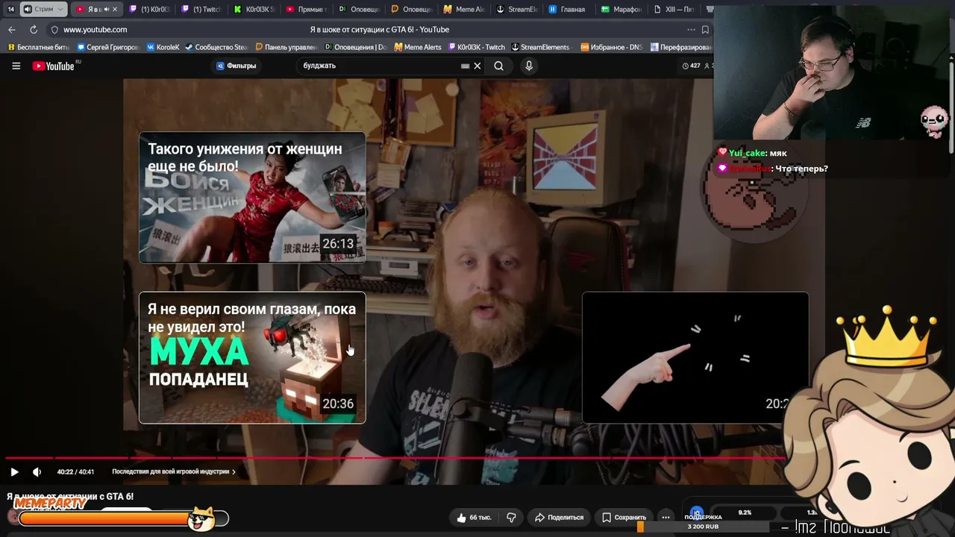Open the 'Перефразирова' bookmark

(680, 47)
